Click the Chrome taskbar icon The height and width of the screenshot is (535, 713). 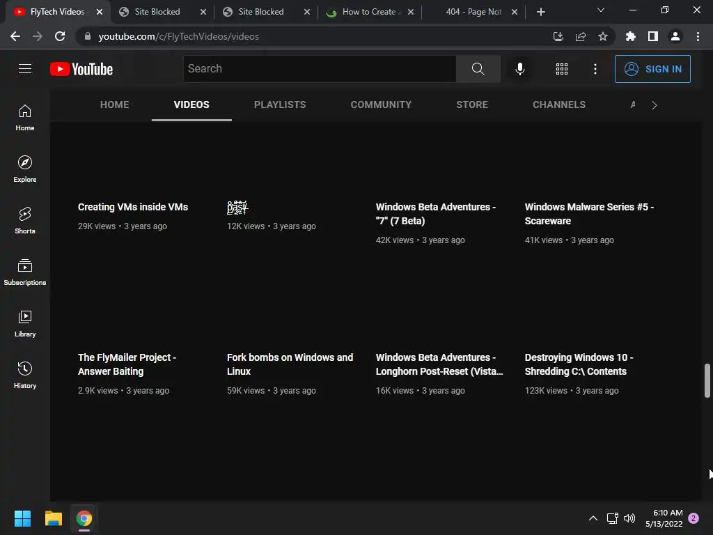pos(84,518)
